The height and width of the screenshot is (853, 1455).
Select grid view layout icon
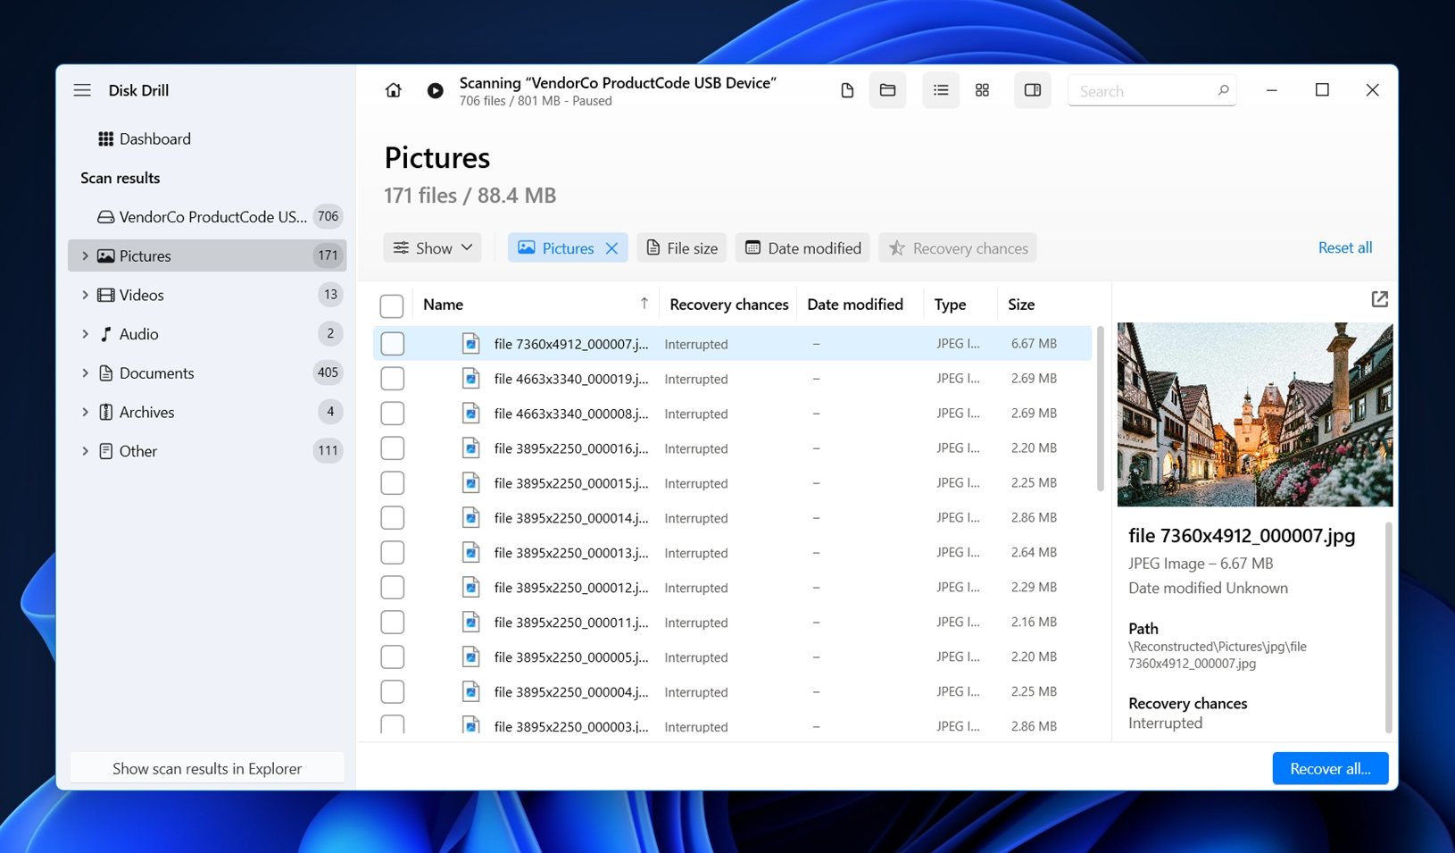tap(982, 90)
